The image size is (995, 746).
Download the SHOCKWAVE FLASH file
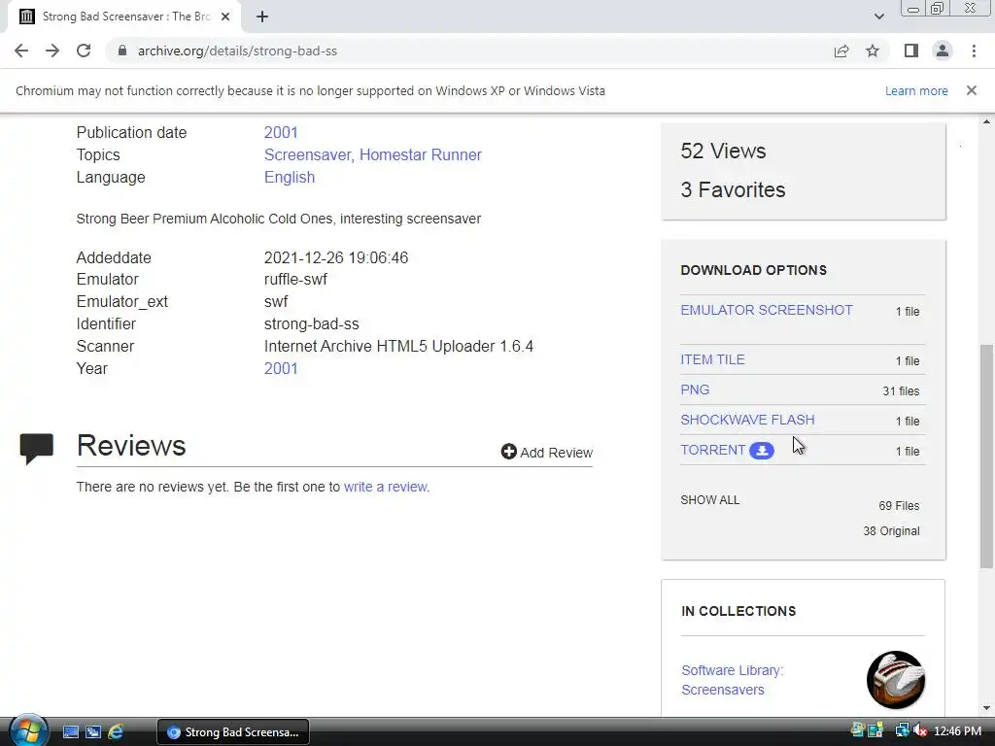[747, 420]
